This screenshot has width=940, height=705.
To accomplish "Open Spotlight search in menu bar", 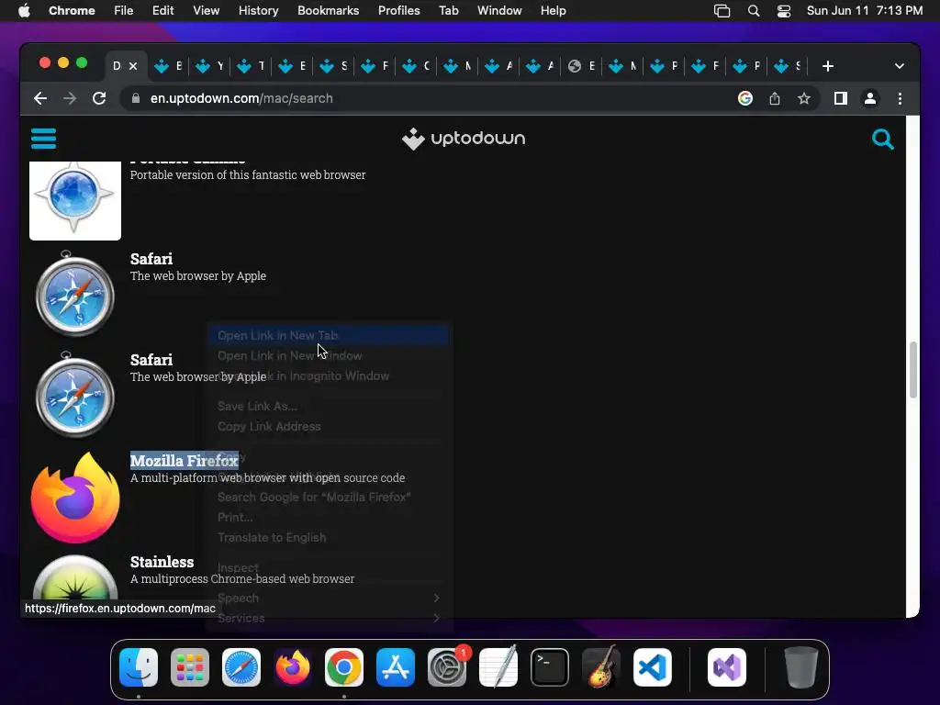I will click(x=754, y=11).
